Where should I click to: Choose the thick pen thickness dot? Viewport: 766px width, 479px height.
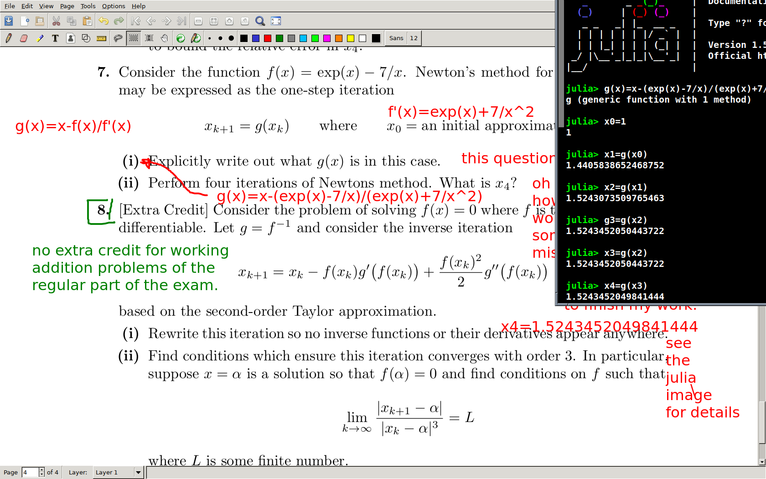click(x=231, y=38)
